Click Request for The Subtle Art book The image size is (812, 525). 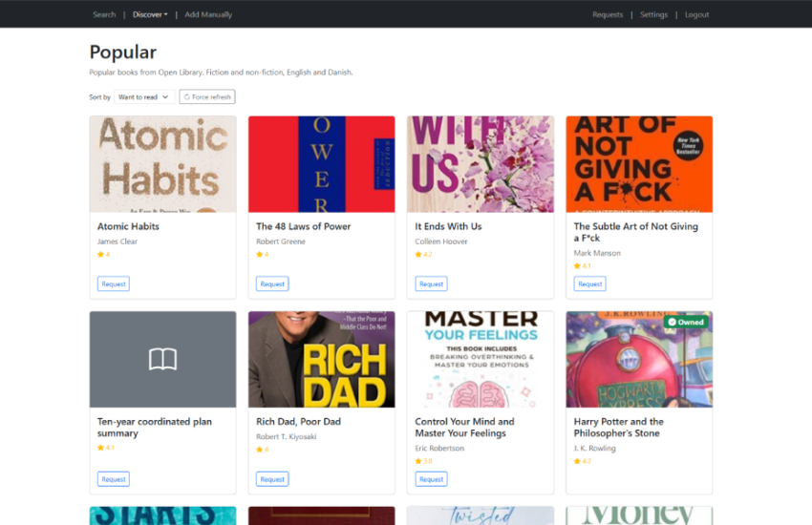[589, 283]
